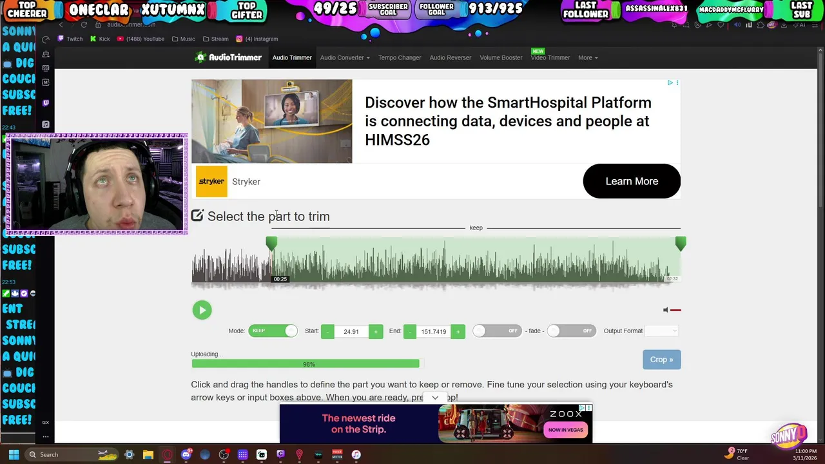Click the Crop button
Viewport: 825px width, 464px height.
click(661, 360)
